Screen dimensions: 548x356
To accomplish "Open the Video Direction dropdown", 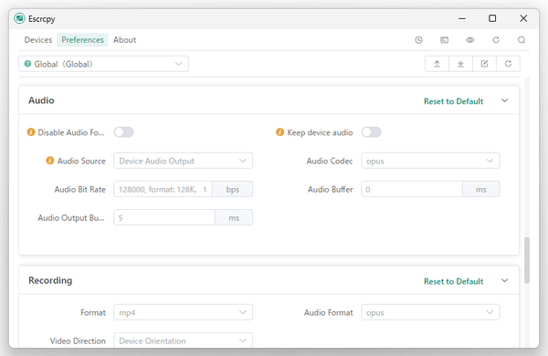I will [x=184, y=340].
